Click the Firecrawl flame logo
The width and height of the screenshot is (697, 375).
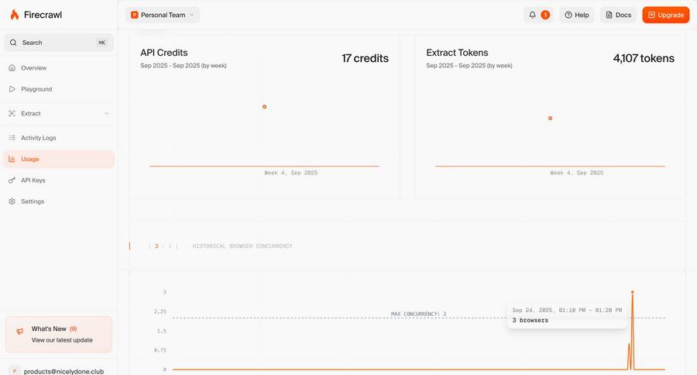tap(14, 15)
